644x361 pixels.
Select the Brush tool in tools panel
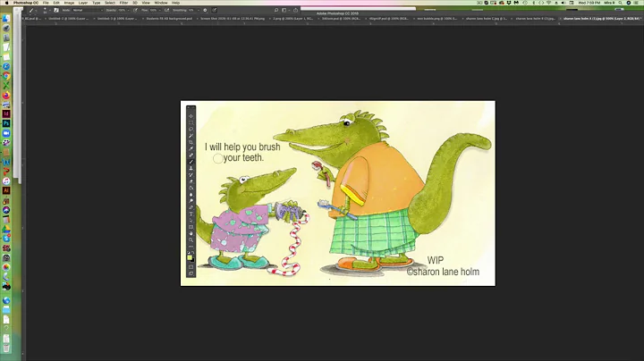[x=191, y=162]
